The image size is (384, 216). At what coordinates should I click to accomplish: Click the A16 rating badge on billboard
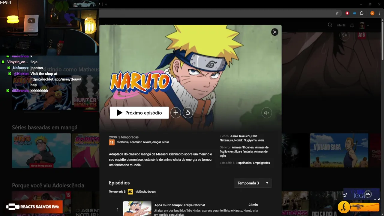pyautogui.click(x=361, y=35)
